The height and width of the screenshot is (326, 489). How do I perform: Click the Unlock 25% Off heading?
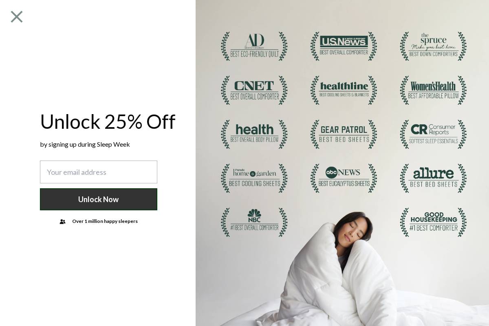108,121
